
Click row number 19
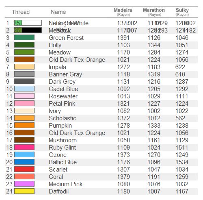tap(9, 155)
